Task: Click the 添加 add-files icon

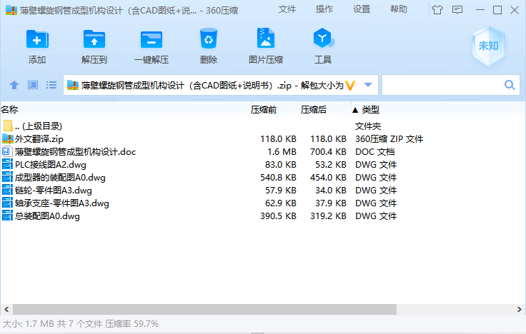Action: (x=37, y=39)
